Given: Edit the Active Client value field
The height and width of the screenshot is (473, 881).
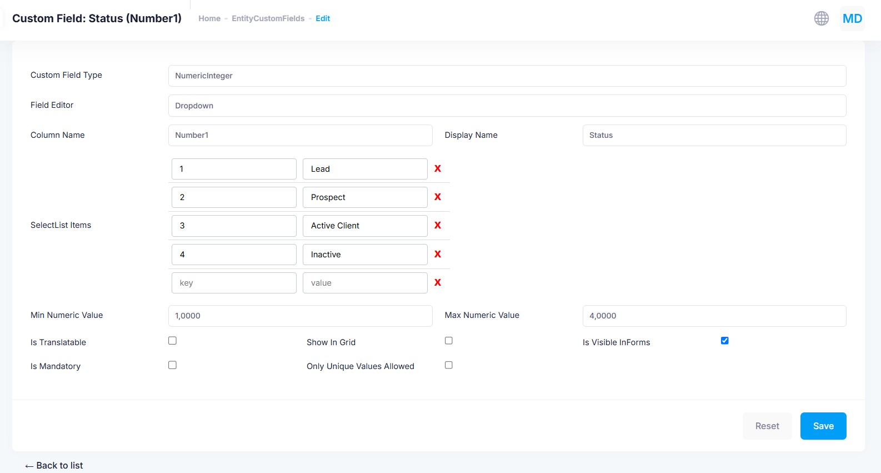Looking at the screenshot, I should [x=365, y=226].
